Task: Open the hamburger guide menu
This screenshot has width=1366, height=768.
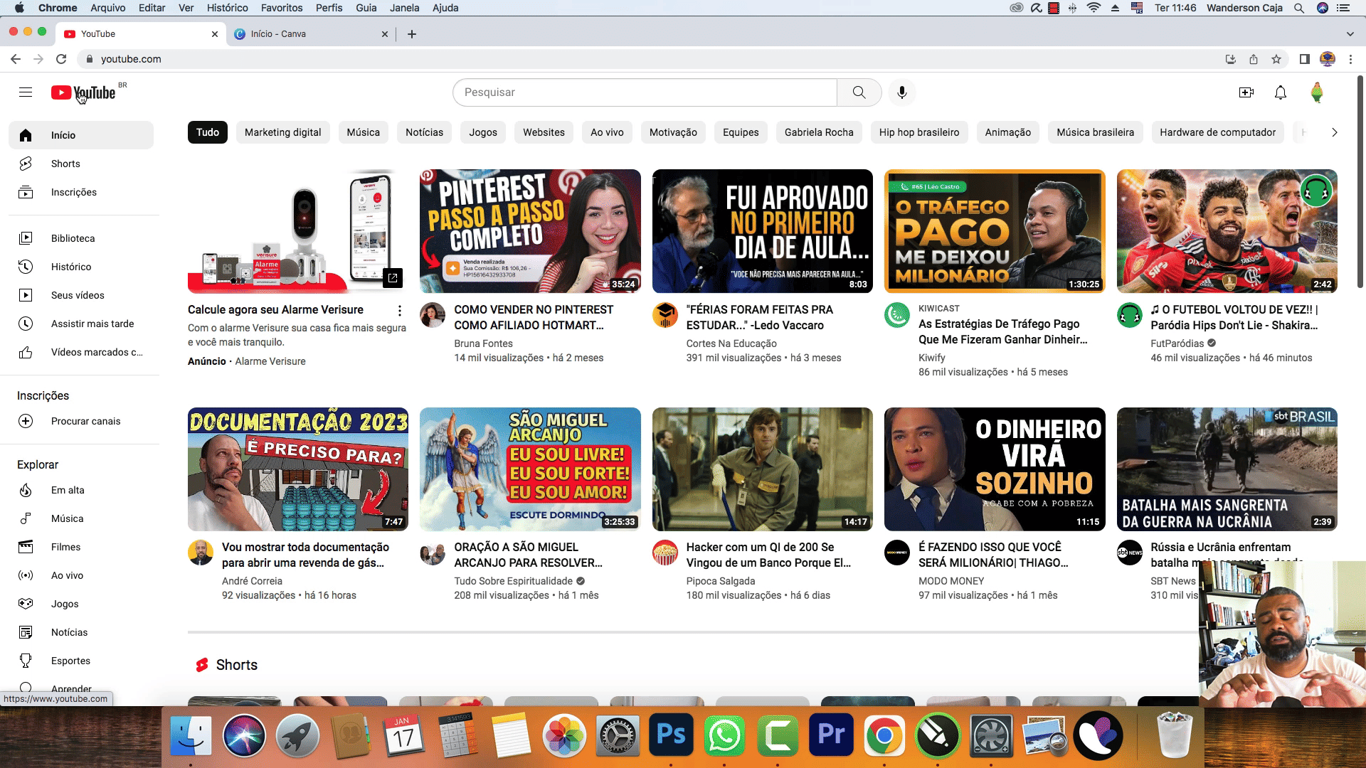Action: pos(26,92)
